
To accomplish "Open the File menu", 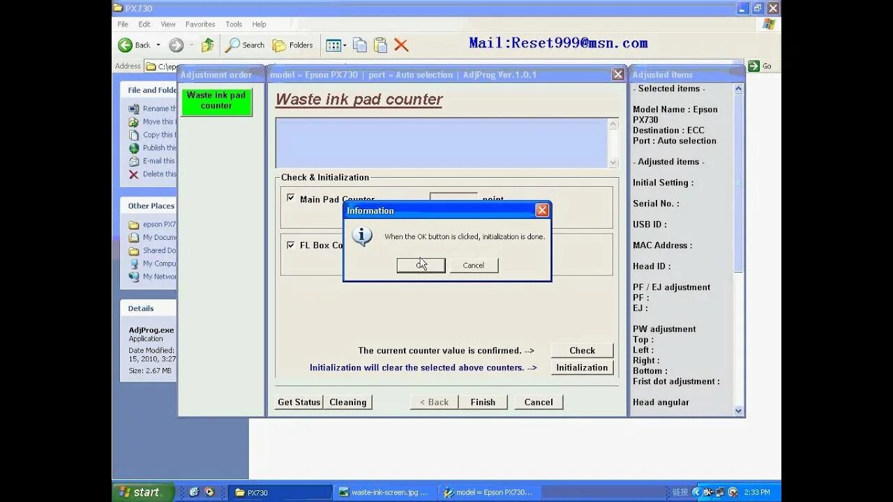I will pyautogui.click(x=123, y=24).
